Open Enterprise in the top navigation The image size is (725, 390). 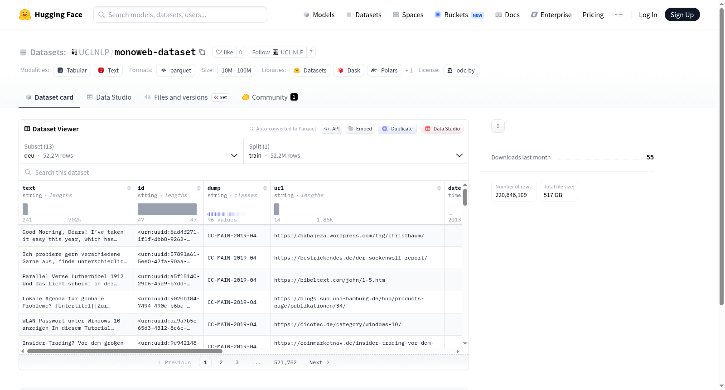(551, 15)
